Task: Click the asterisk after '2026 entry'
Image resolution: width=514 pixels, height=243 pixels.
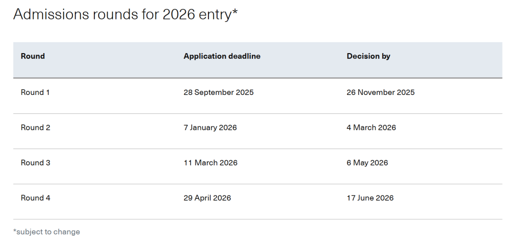Action: (x=235, y=11)
